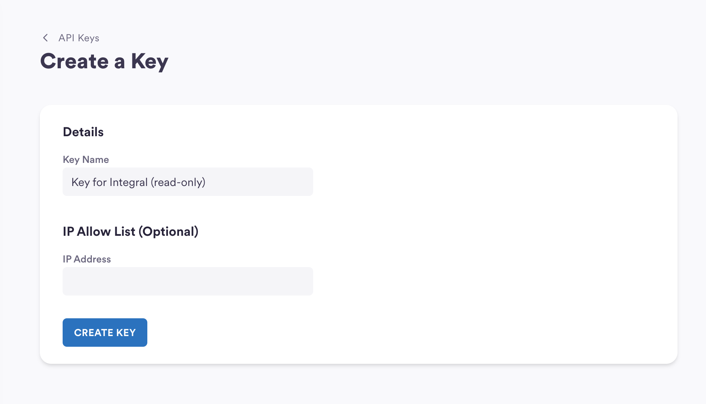Click the word Key in page title

click(x=149, y=61)
